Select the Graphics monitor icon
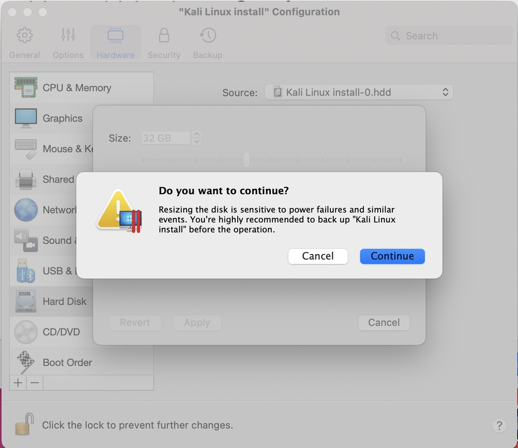Viewport: 518px width, 448px height. (x=26, y=118)
